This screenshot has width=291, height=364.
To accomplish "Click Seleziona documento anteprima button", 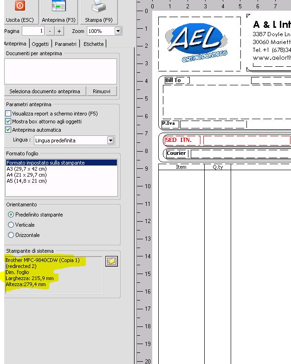I will coord(45,91).
